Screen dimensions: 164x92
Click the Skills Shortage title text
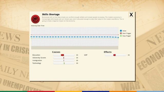51,14
